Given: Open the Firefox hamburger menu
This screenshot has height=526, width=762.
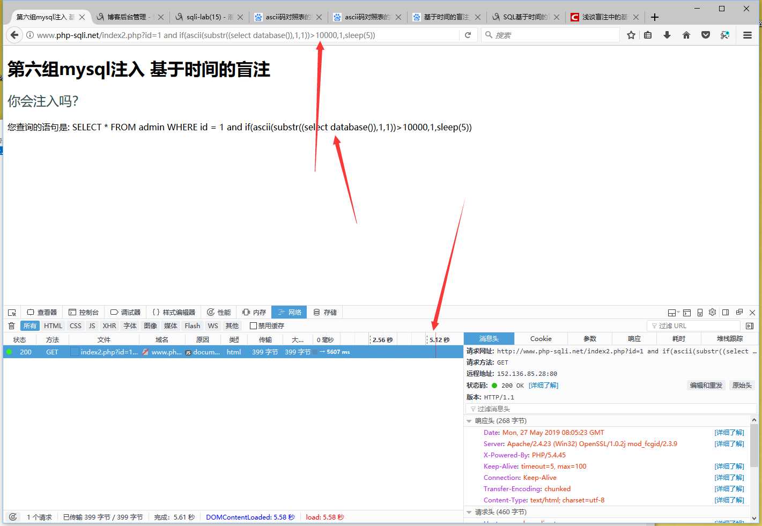Looking at the screenshot, I should pyautogui.click(x=748, y=35).
